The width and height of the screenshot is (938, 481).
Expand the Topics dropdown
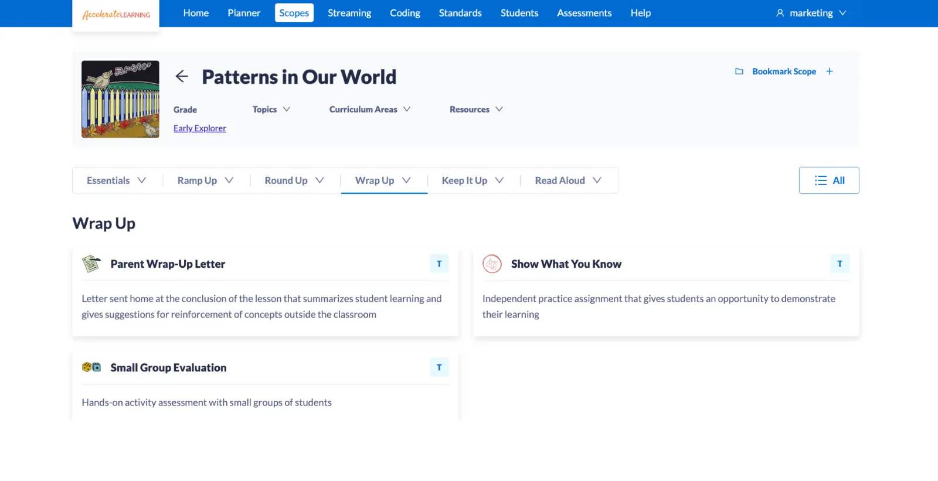[271, 110]
